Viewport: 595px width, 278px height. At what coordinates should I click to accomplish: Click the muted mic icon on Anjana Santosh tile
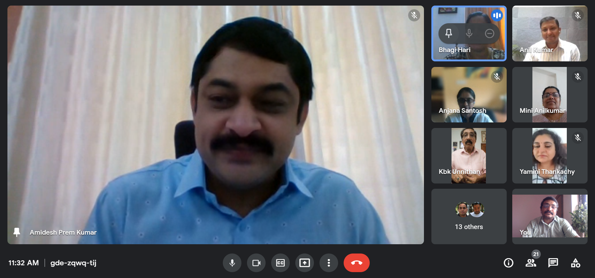(x=497, y=77)
